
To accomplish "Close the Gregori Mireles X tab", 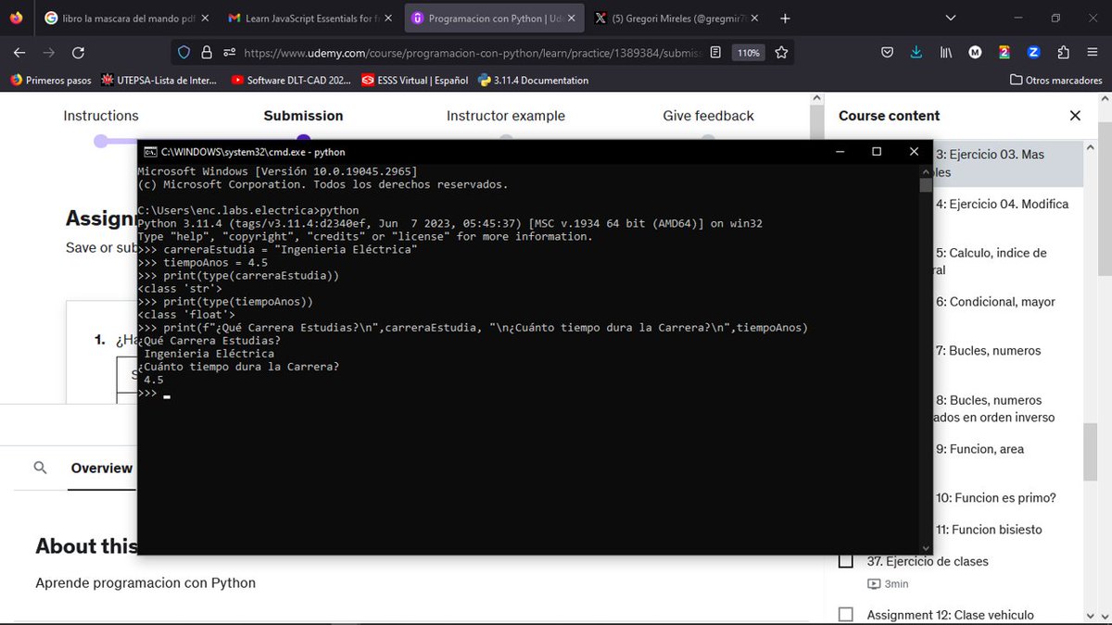I will pos(756,18).
